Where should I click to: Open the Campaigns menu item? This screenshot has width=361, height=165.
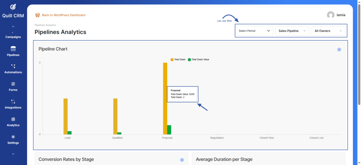point(13,37)
